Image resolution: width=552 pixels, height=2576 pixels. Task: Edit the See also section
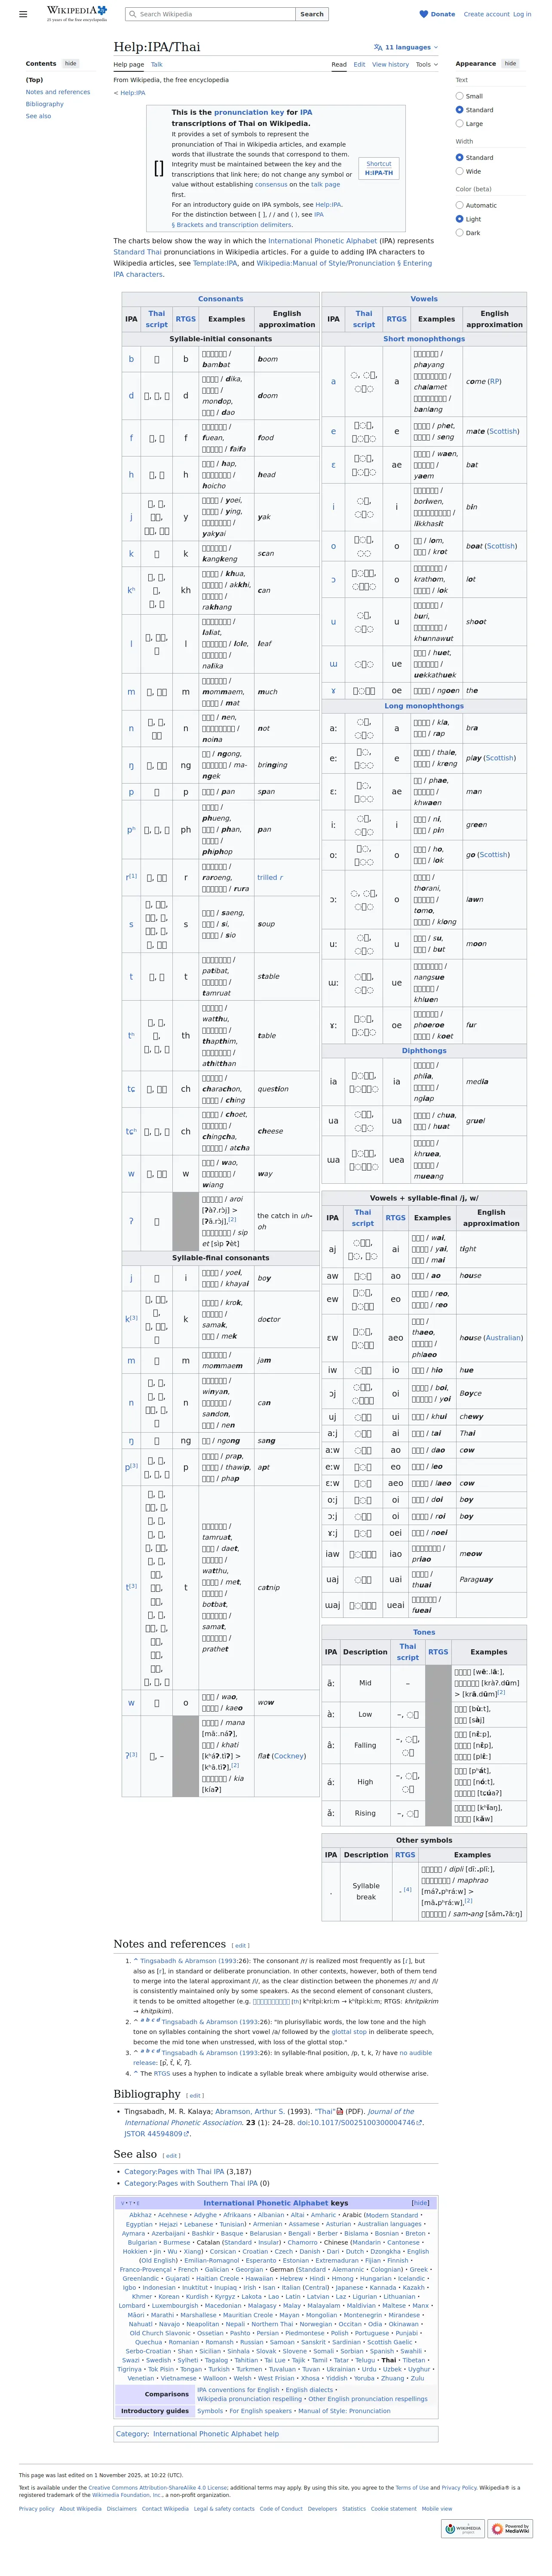(x=172, y=2155)
